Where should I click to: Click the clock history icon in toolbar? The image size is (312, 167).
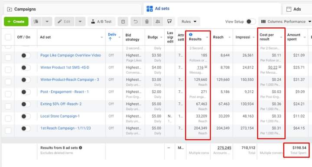123,22
